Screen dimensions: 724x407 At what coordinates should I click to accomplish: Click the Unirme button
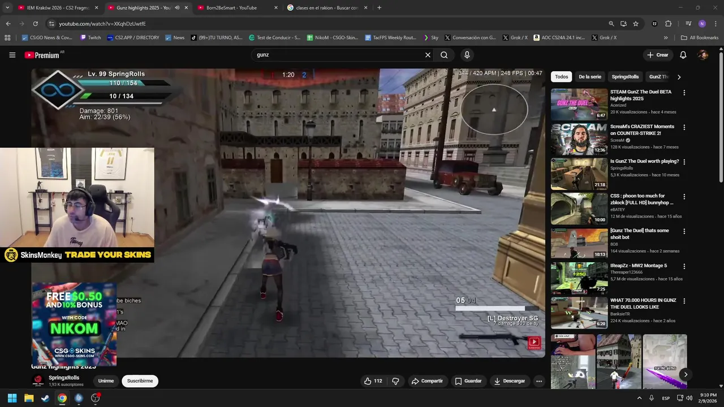106,381
